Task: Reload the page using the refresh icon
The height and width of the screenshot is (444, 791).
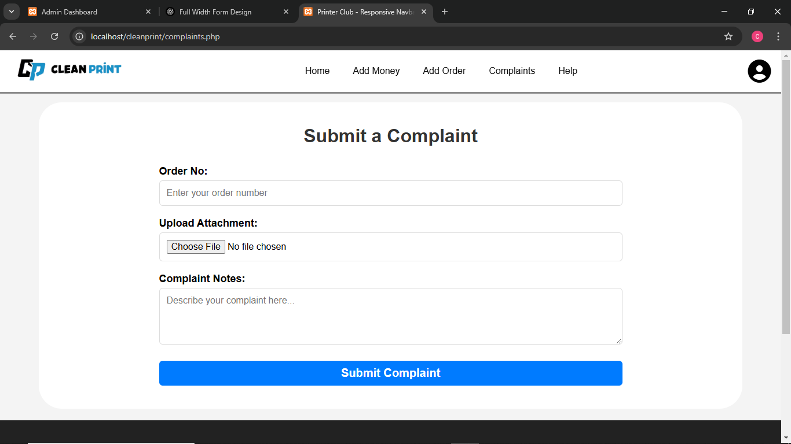Action: coord(54,36)
